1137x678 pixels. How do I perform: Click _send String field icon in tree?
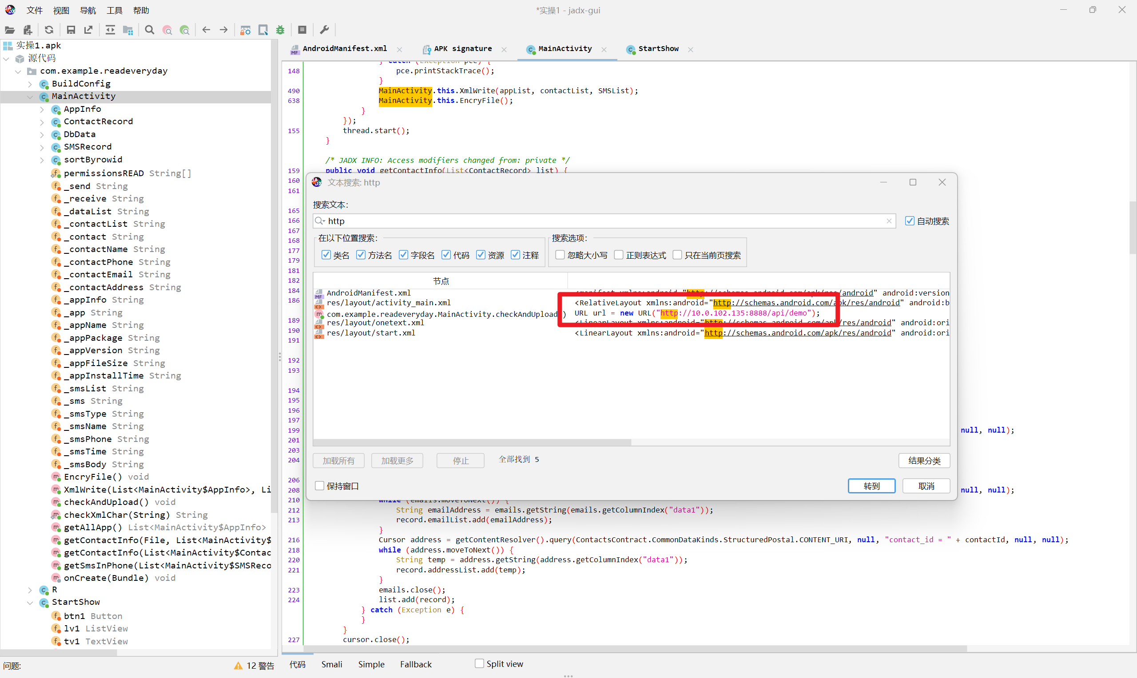[56, 186]
